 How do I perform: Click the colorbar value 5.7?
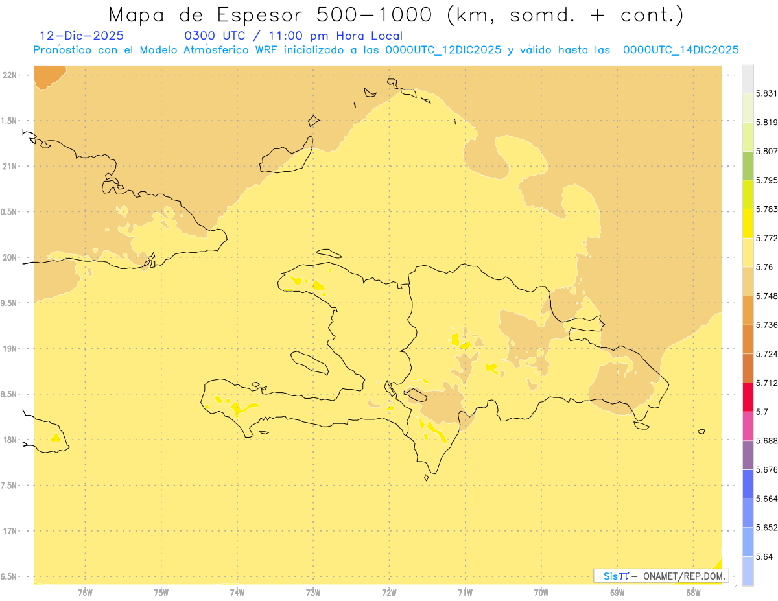click(762, 412)
